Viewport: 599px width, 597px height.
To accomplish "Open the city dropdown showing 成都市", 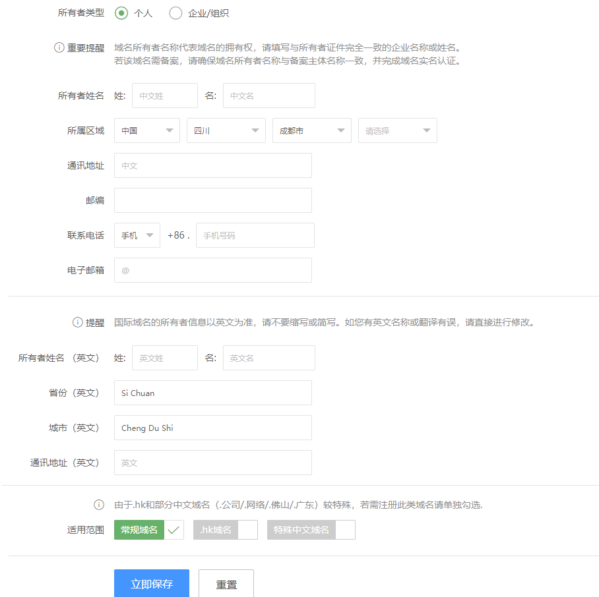I will (x=312, y=130).
